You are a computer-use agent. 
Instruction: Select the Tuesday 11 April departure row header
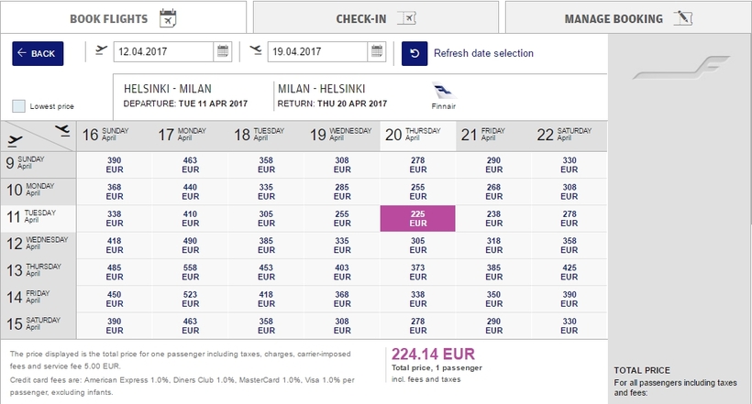point(39,217)
